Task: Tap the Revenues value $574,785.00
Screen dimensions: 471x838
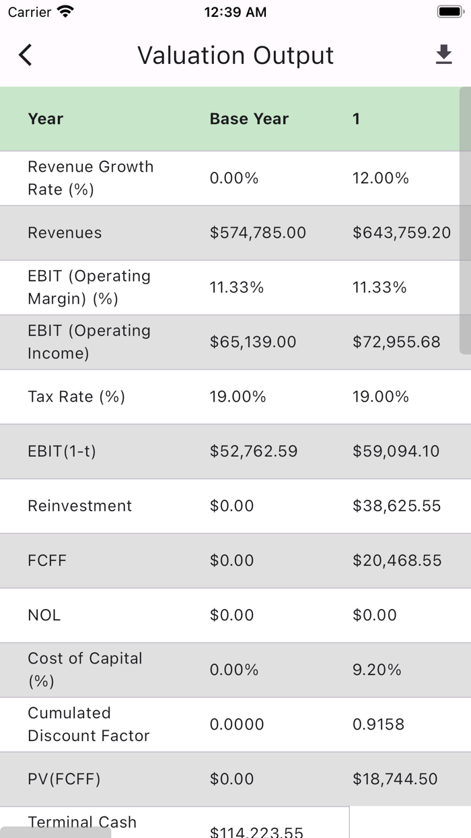Action: coord(258,232)
